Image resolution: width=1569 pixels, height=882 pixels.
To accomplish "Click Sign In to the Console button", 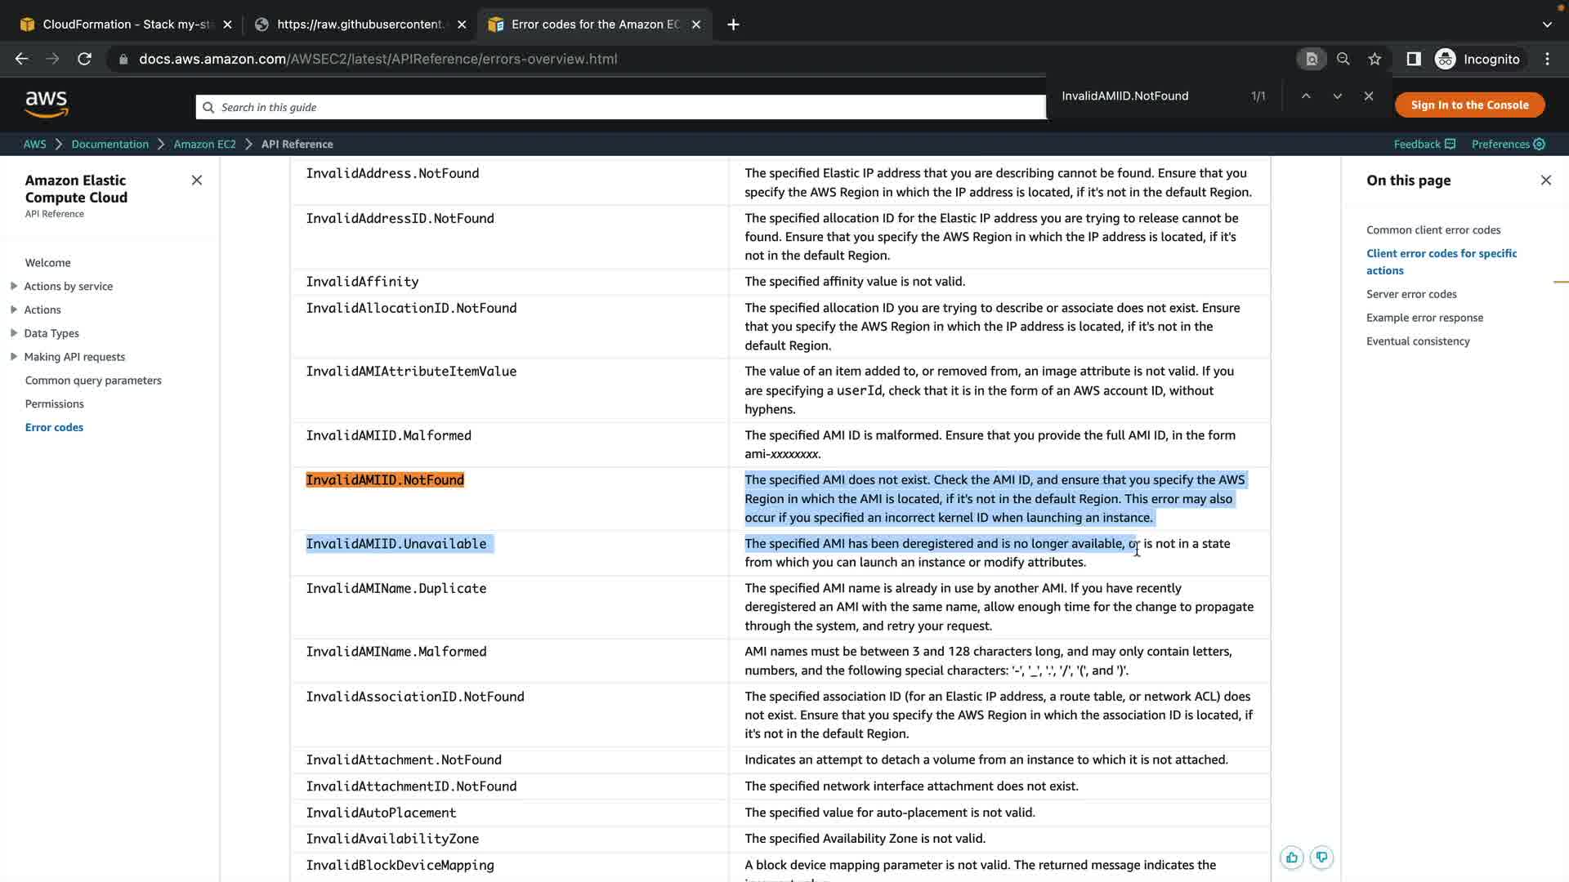I will [x=1468, y=105].
